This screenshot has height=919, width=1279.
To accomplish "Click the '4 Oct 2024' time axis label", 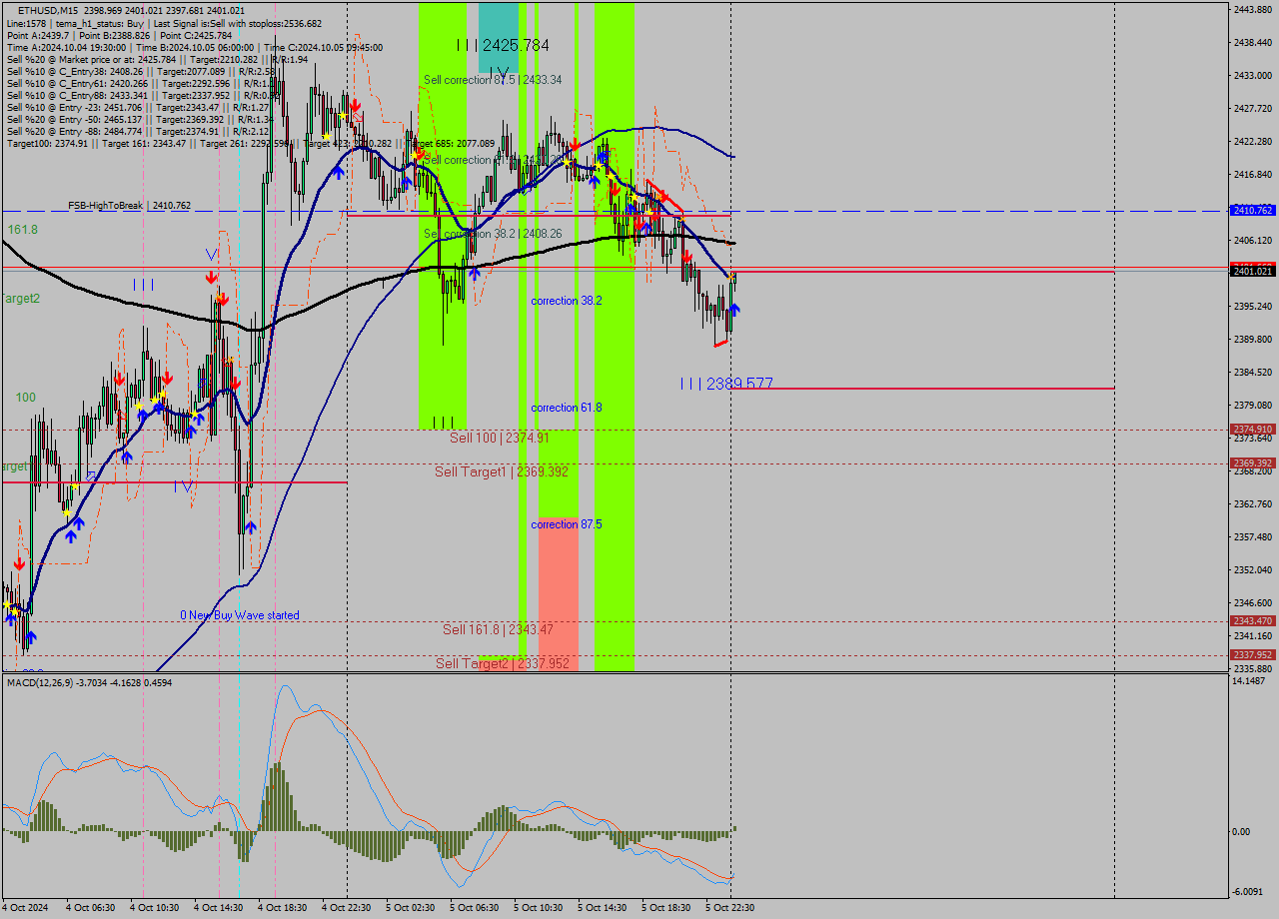I will tap(24, 908).
